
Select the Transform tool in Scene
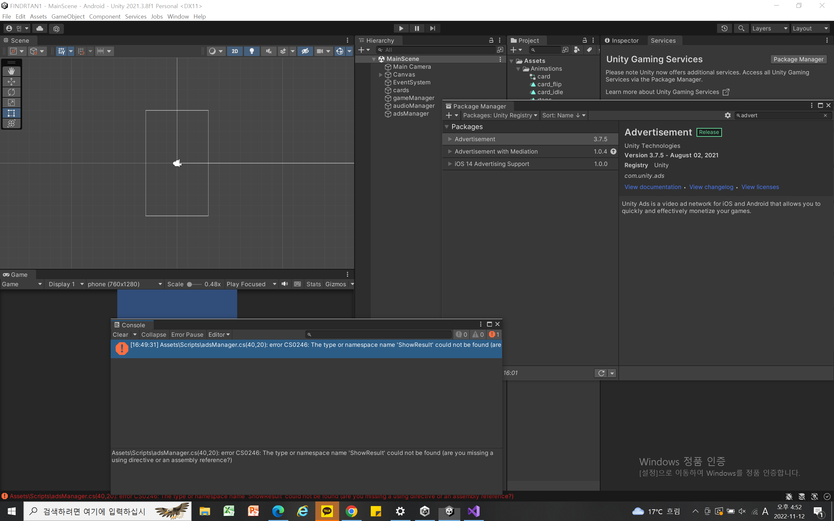tap(11, 123)
